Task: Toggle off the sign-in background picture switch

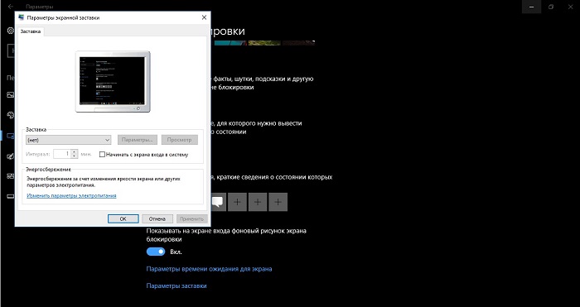Action: [156, 252]
